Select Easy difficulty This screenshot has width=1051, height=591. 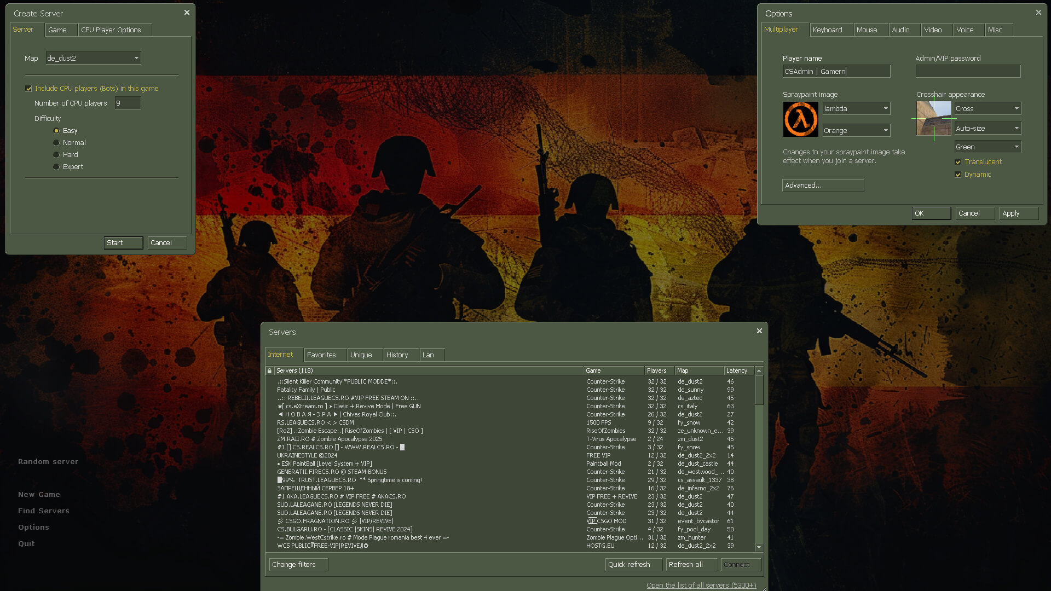(56, 131)
